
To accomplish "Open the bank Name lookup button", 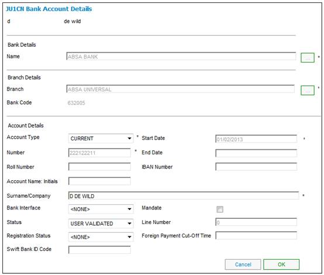I will coord(308,57).
